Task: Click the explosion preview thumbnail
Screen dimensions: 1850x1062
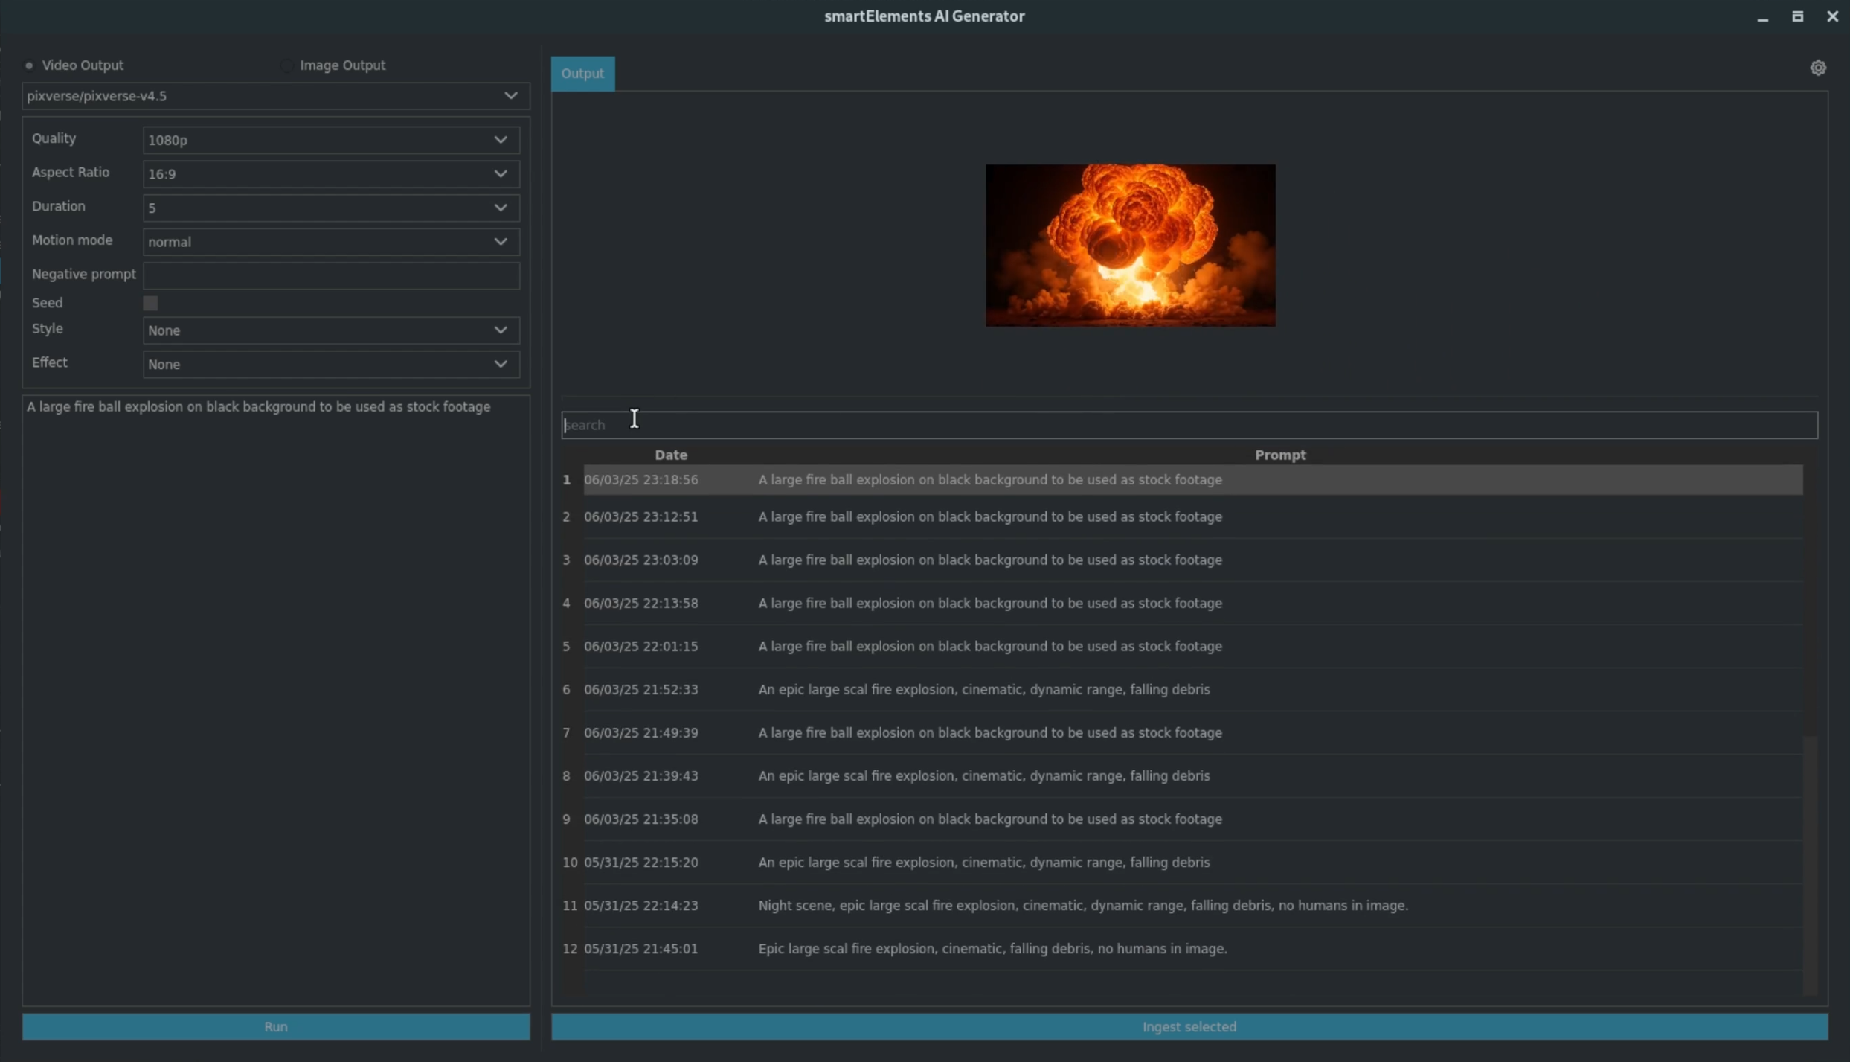Action: [1130, 246]
